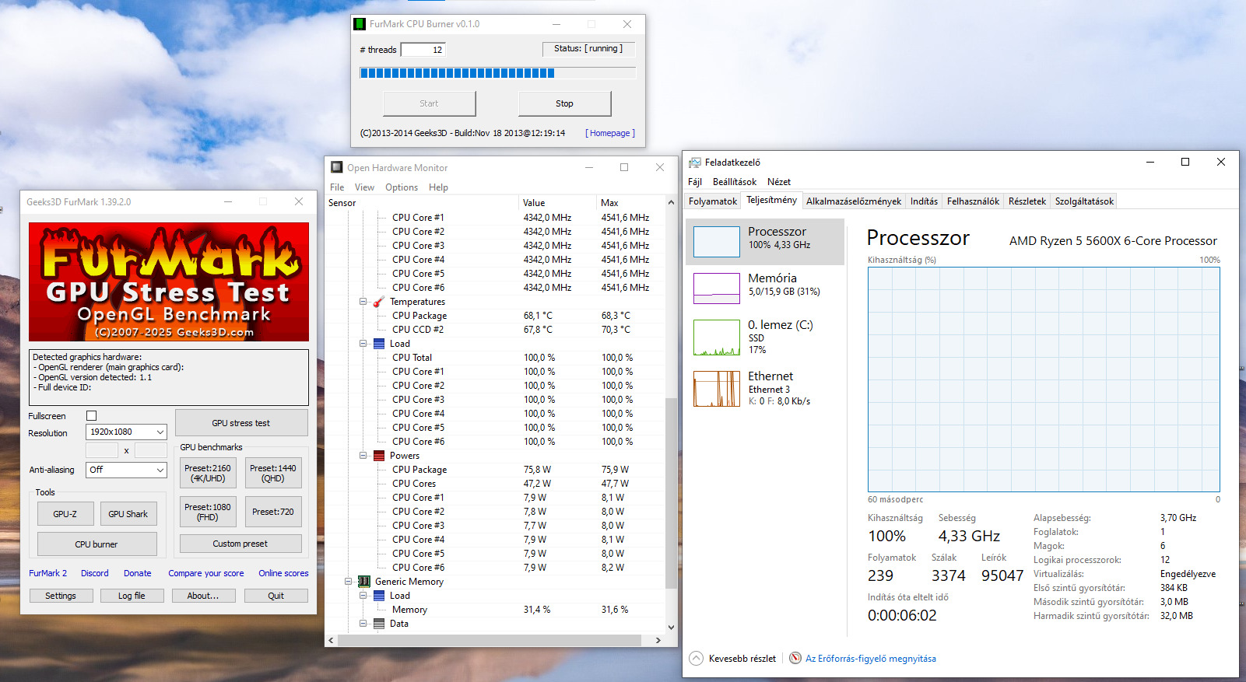Click the Preset:2160 (4K/UHD) button

[208, 473]
